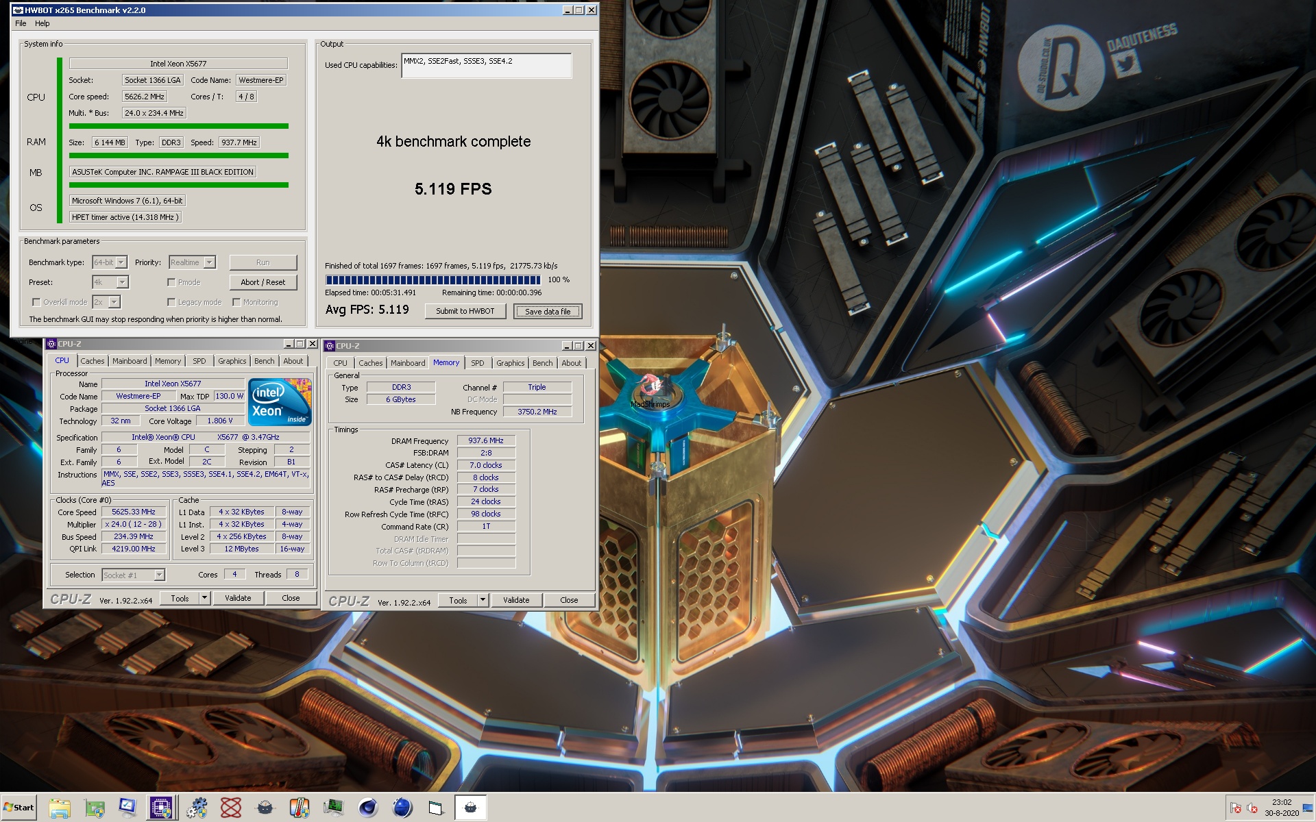
Task: Click the 5.119 FPS result text
Action: [x=453, y=189]
